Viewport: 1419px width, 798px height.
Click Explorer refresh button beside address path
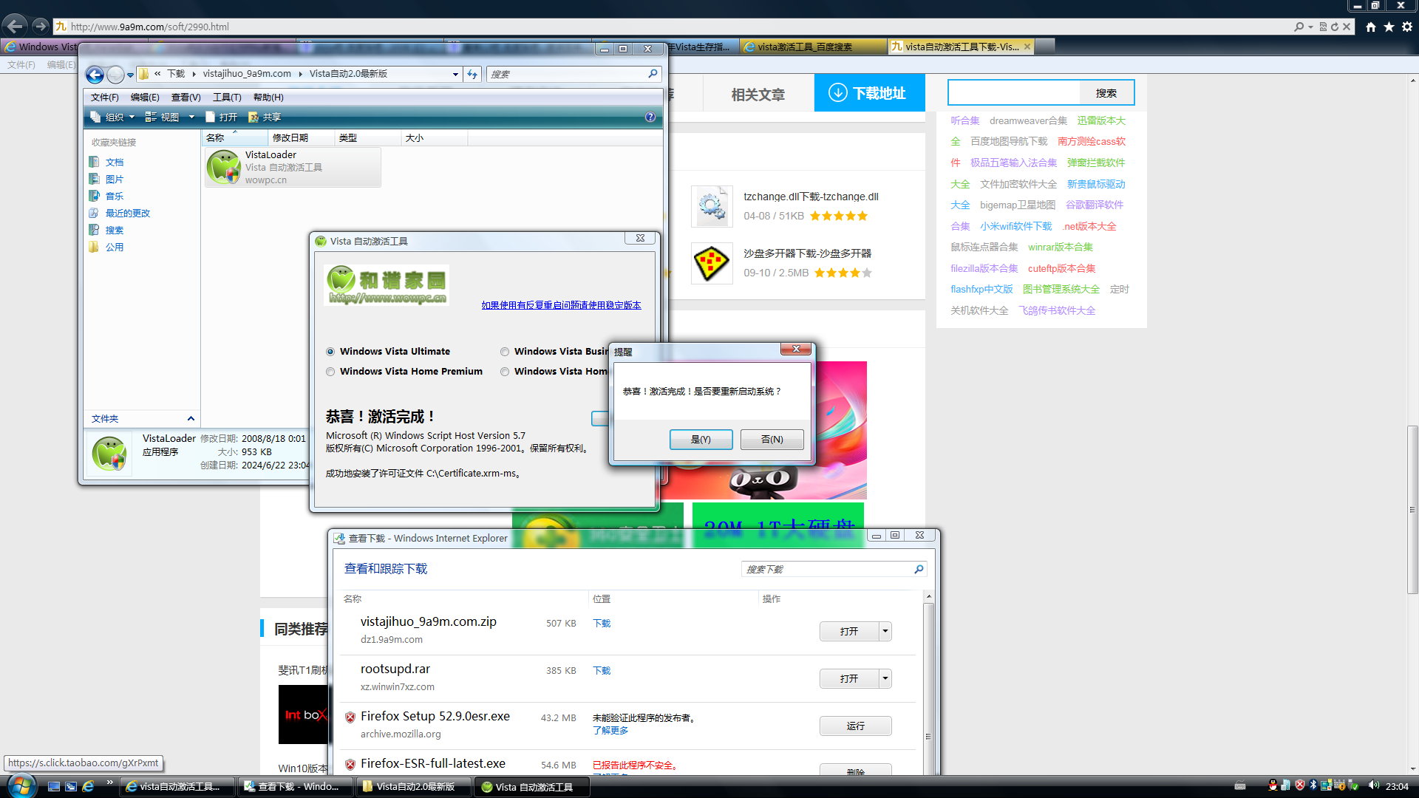473,74
